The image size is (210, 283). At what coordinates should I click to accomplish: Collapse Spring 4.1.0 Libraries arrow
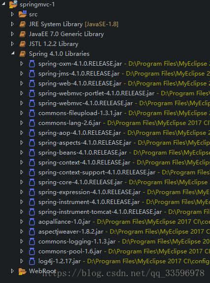tap(13, 53)
